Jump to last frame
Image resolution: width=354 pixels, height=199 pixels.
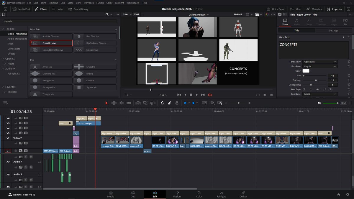pos(203,95)
